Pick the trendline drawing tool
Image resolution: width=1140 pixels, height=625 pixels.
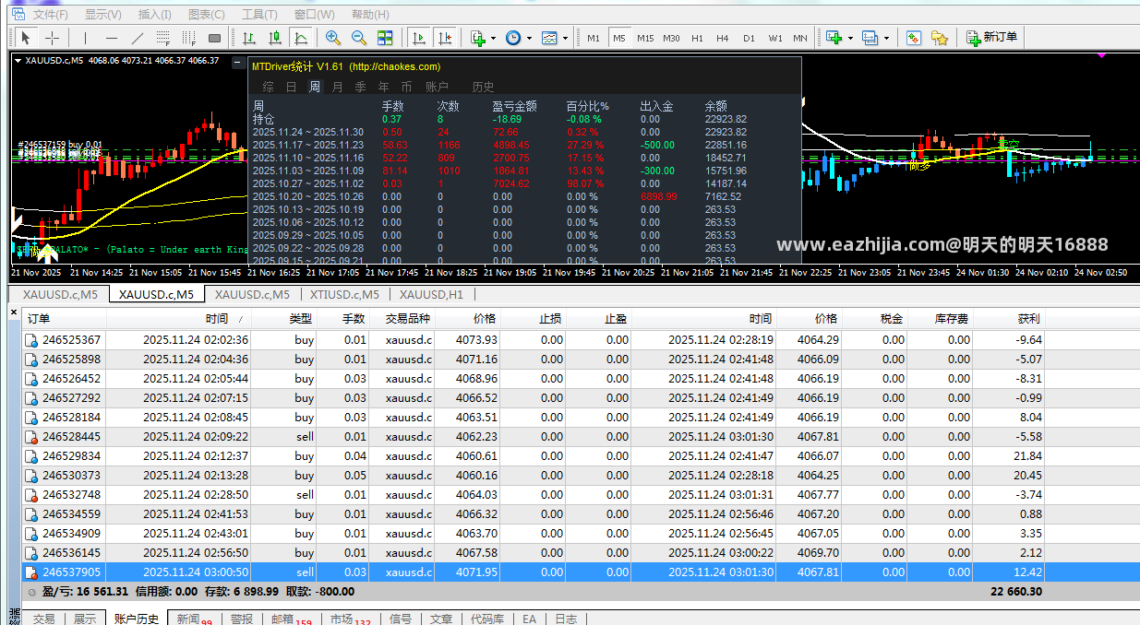(138, 38)
